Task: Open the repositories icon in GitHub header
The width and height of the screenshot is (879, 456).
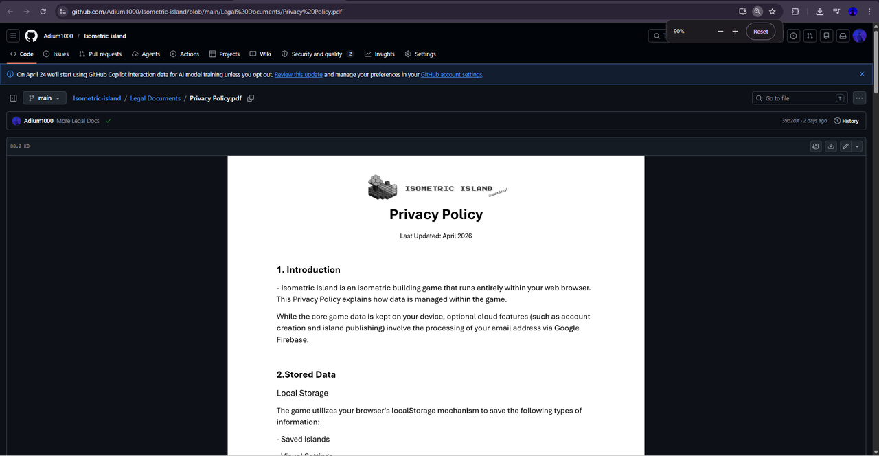Action: click(827, 36)
